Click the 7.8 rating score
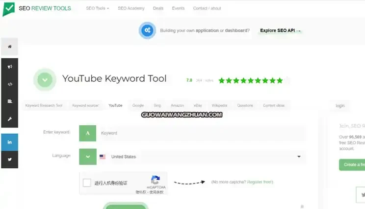 (x=189, y=80)
